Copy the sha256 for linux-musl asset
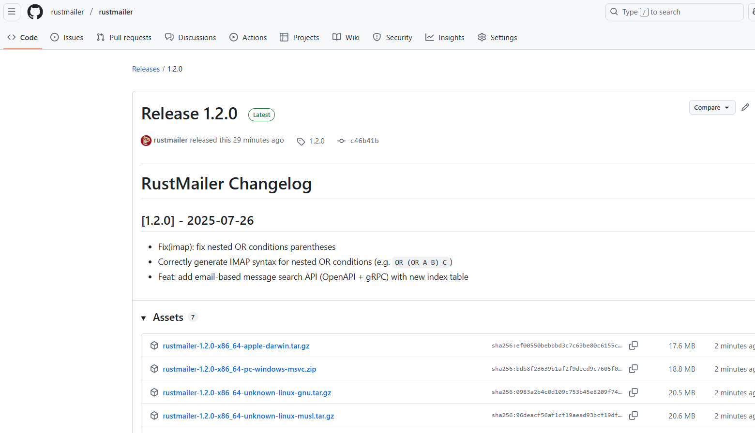Image resolution: width=755 pixels, height=433 pixels. (633, 416)
